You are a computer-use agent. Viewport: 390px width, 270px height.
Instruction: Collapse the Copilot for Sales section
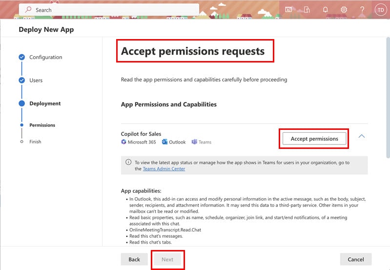(362, 136)
